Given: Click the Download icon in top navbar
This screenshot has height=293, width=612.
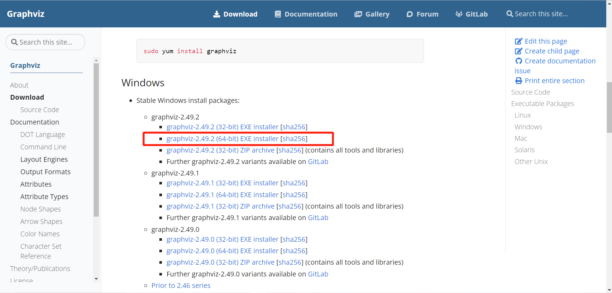Looking at the screenshot, I should point(217,14).
